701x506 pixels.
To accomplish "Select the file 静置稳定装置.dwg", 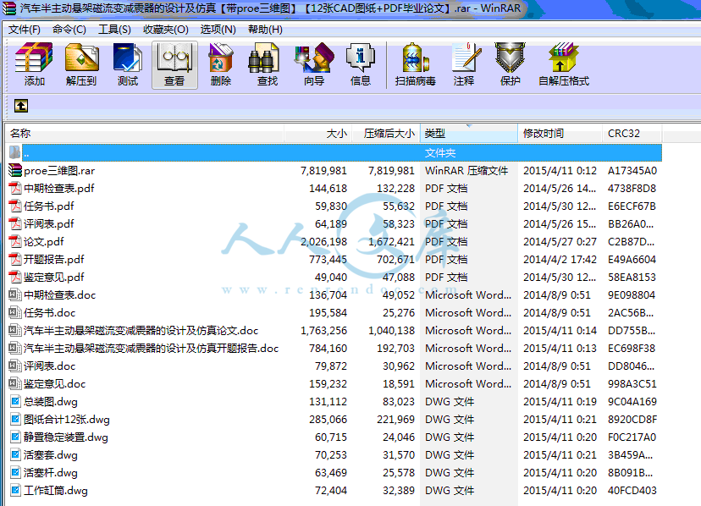I will click(66, 437).
